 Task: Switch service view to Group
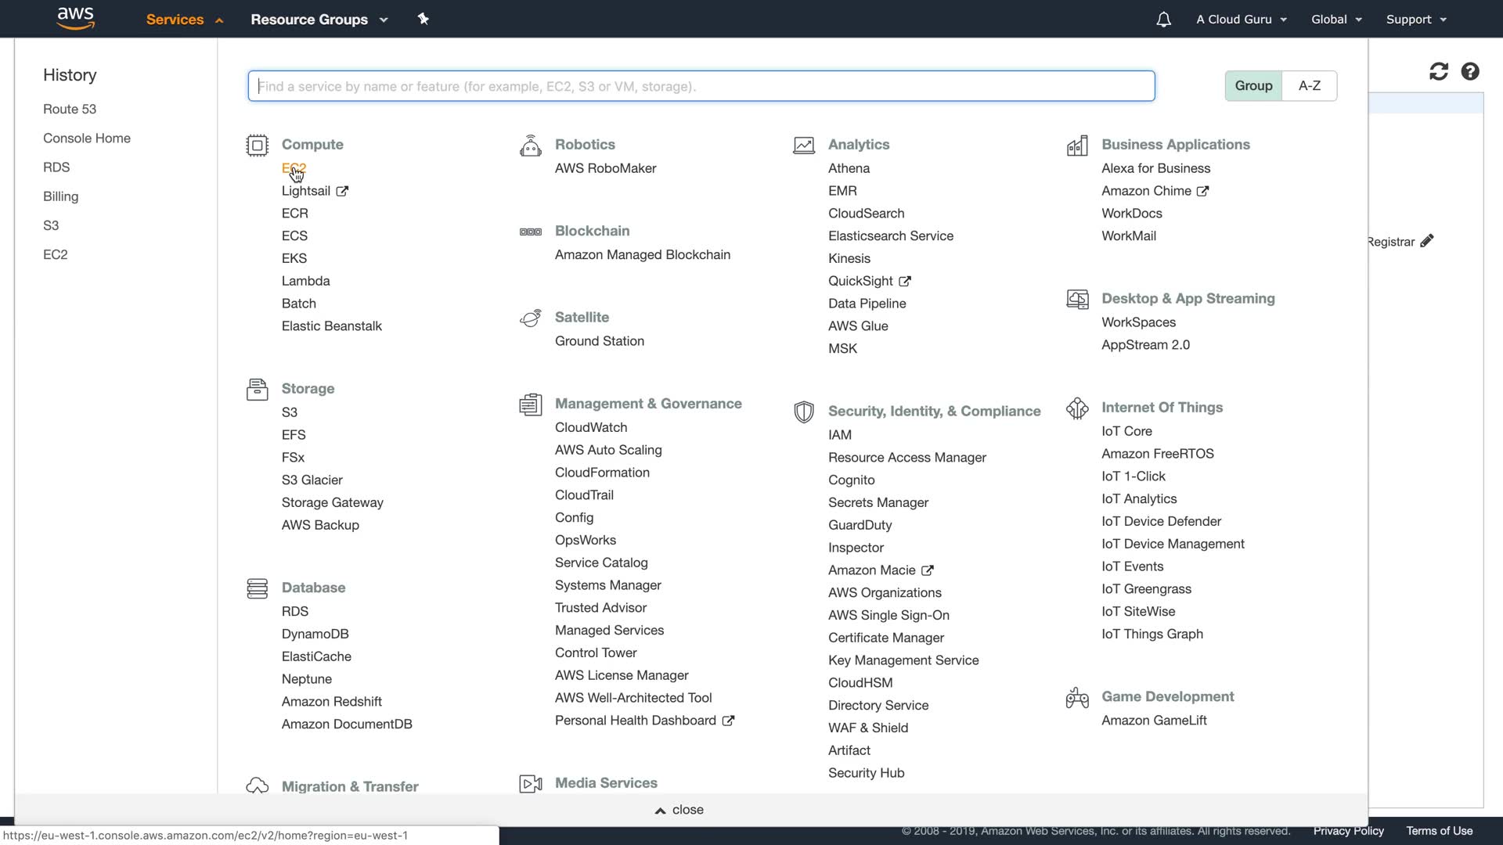coord(1253,86)
